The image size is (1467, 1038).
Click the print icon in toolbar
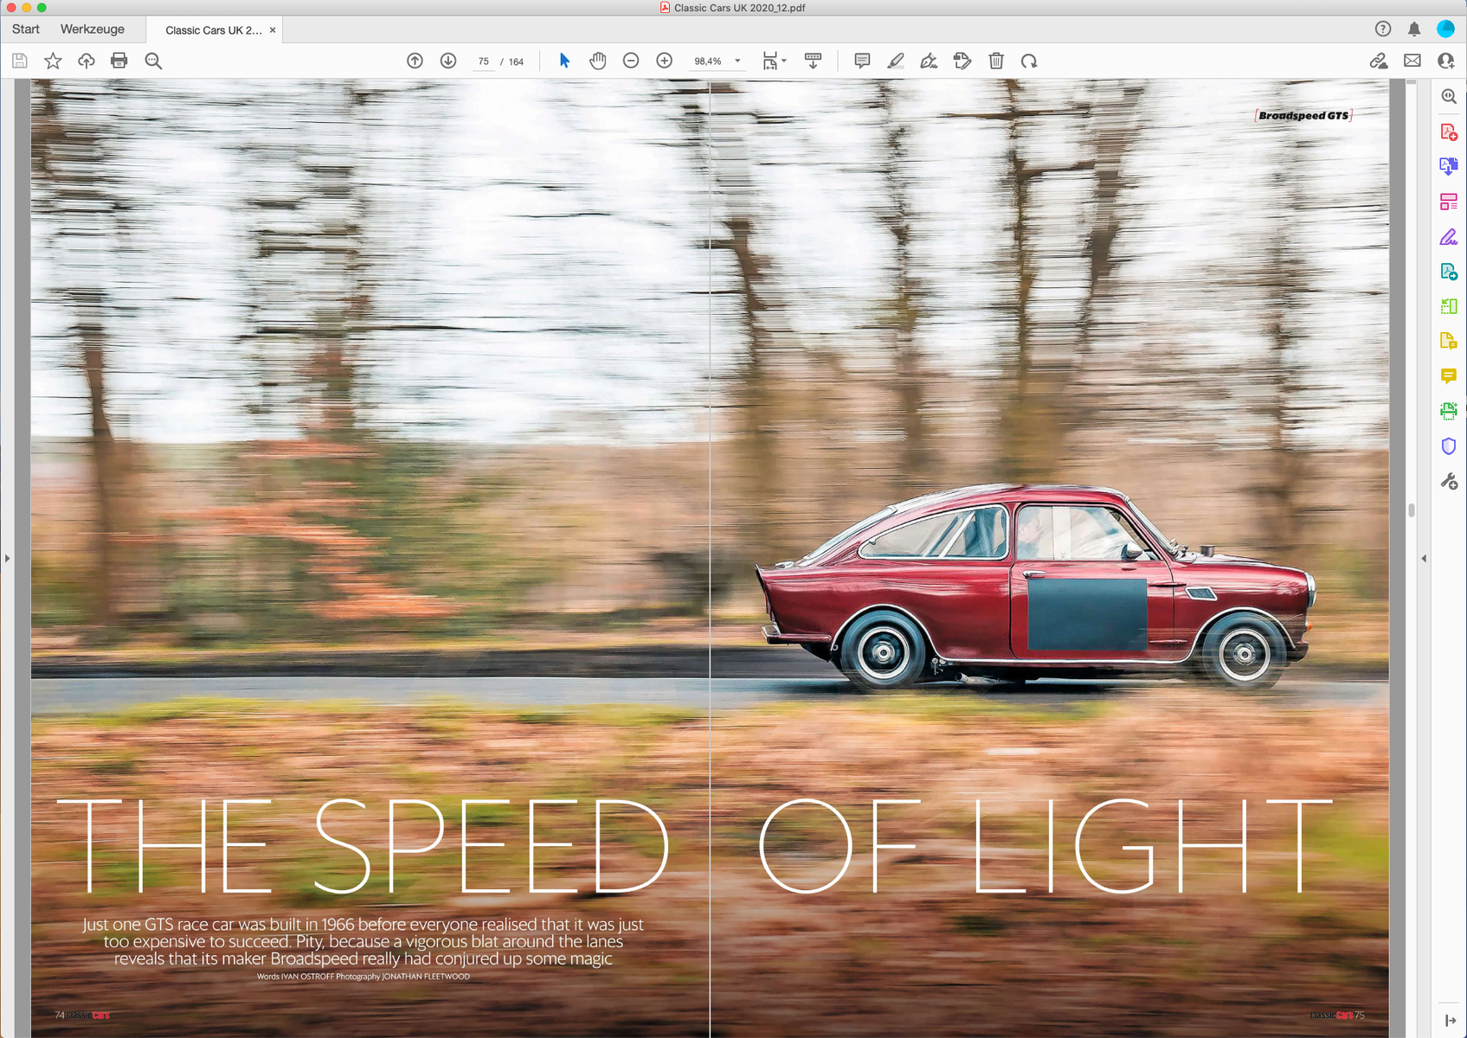[x=119, y=61]
